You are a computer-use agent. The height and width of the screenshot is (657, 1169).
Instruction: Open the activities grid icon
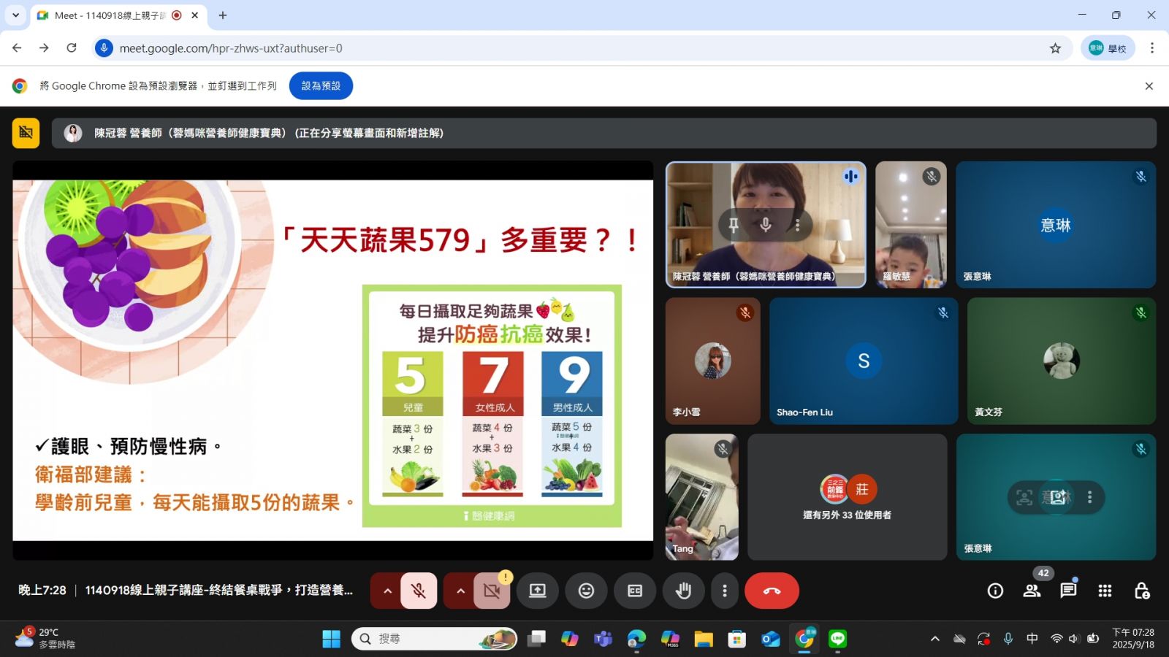click(x=1105, y=591)
